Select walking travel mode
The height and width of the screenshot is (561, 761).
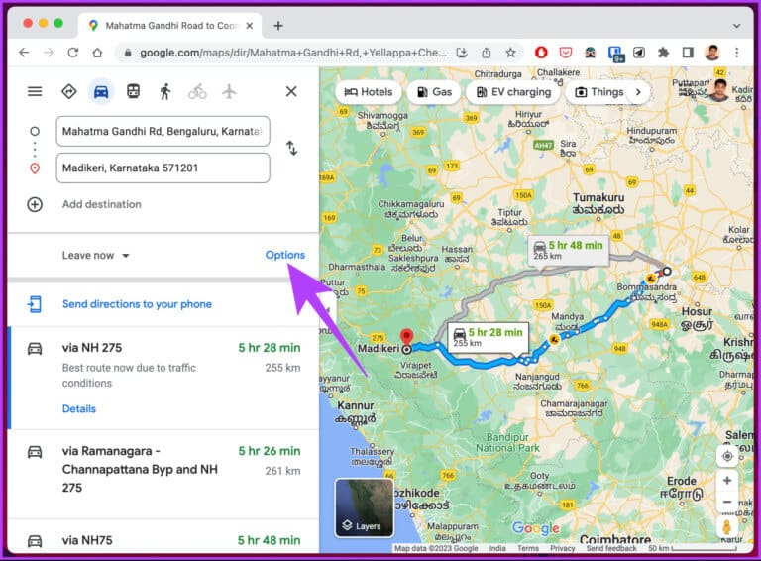click(x=165, y=91)
